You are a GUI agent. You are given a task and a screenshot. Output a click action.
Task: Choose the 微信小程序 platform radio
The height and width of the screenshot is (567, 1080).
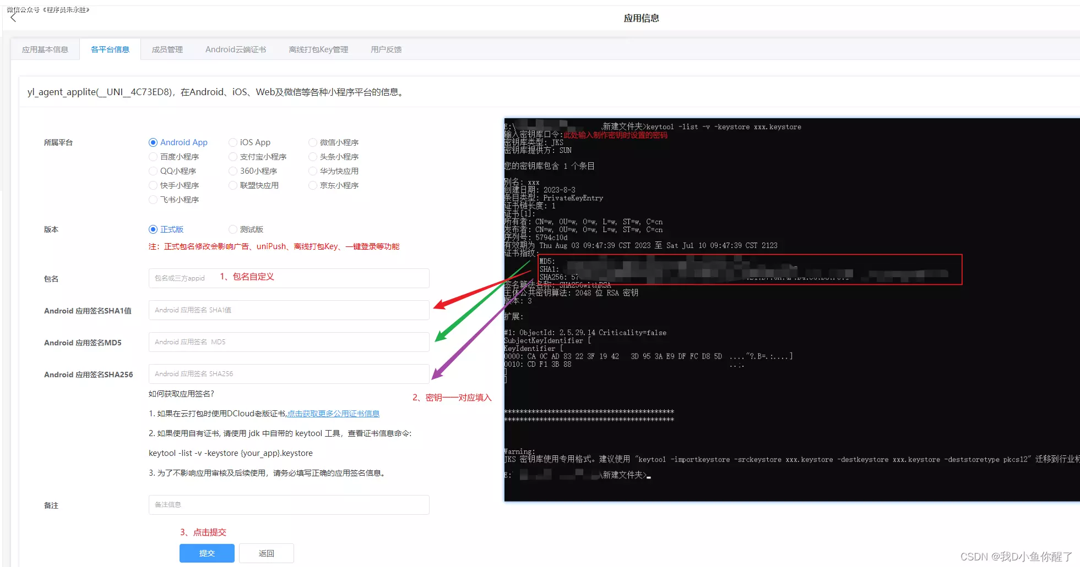coord(313,142)
